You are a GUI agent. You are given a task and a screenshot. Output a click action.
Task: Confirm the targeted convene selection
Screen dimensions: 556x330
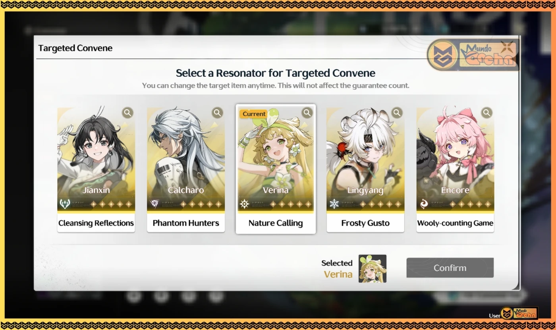[450, 268]
